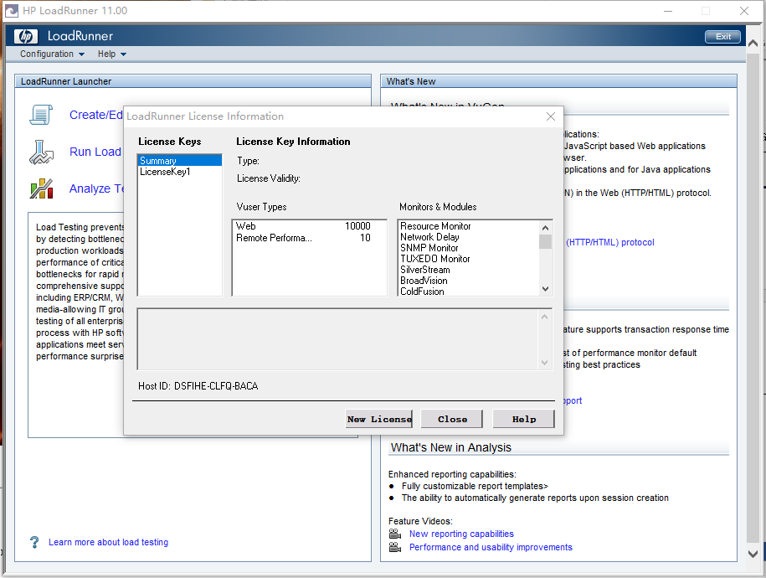Click the Help button in dialog
Viewport: 766px width, 578px height.
(x=524, y=419)
